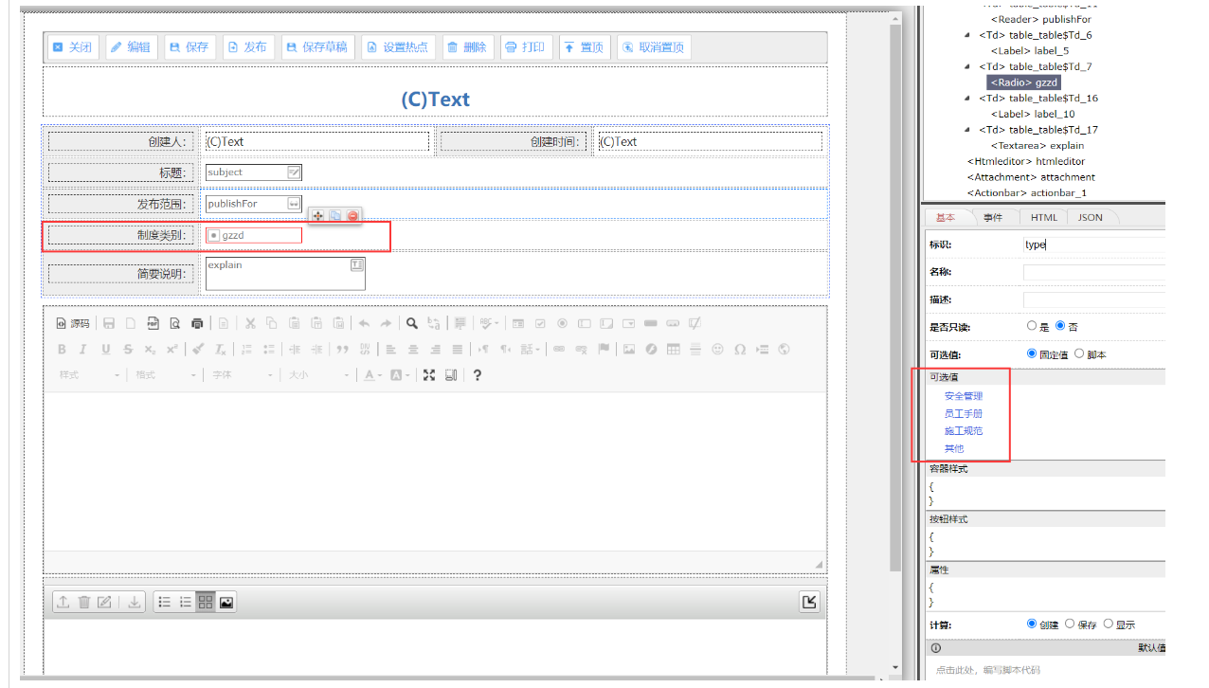Insert image icon in editor

(x=629, y=349)
